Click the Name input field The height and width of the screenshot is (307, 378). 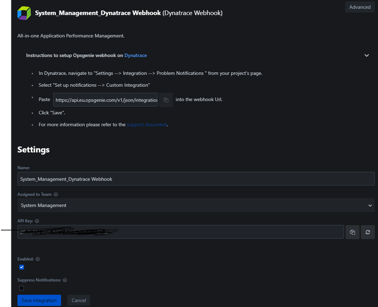pos(196,179)
